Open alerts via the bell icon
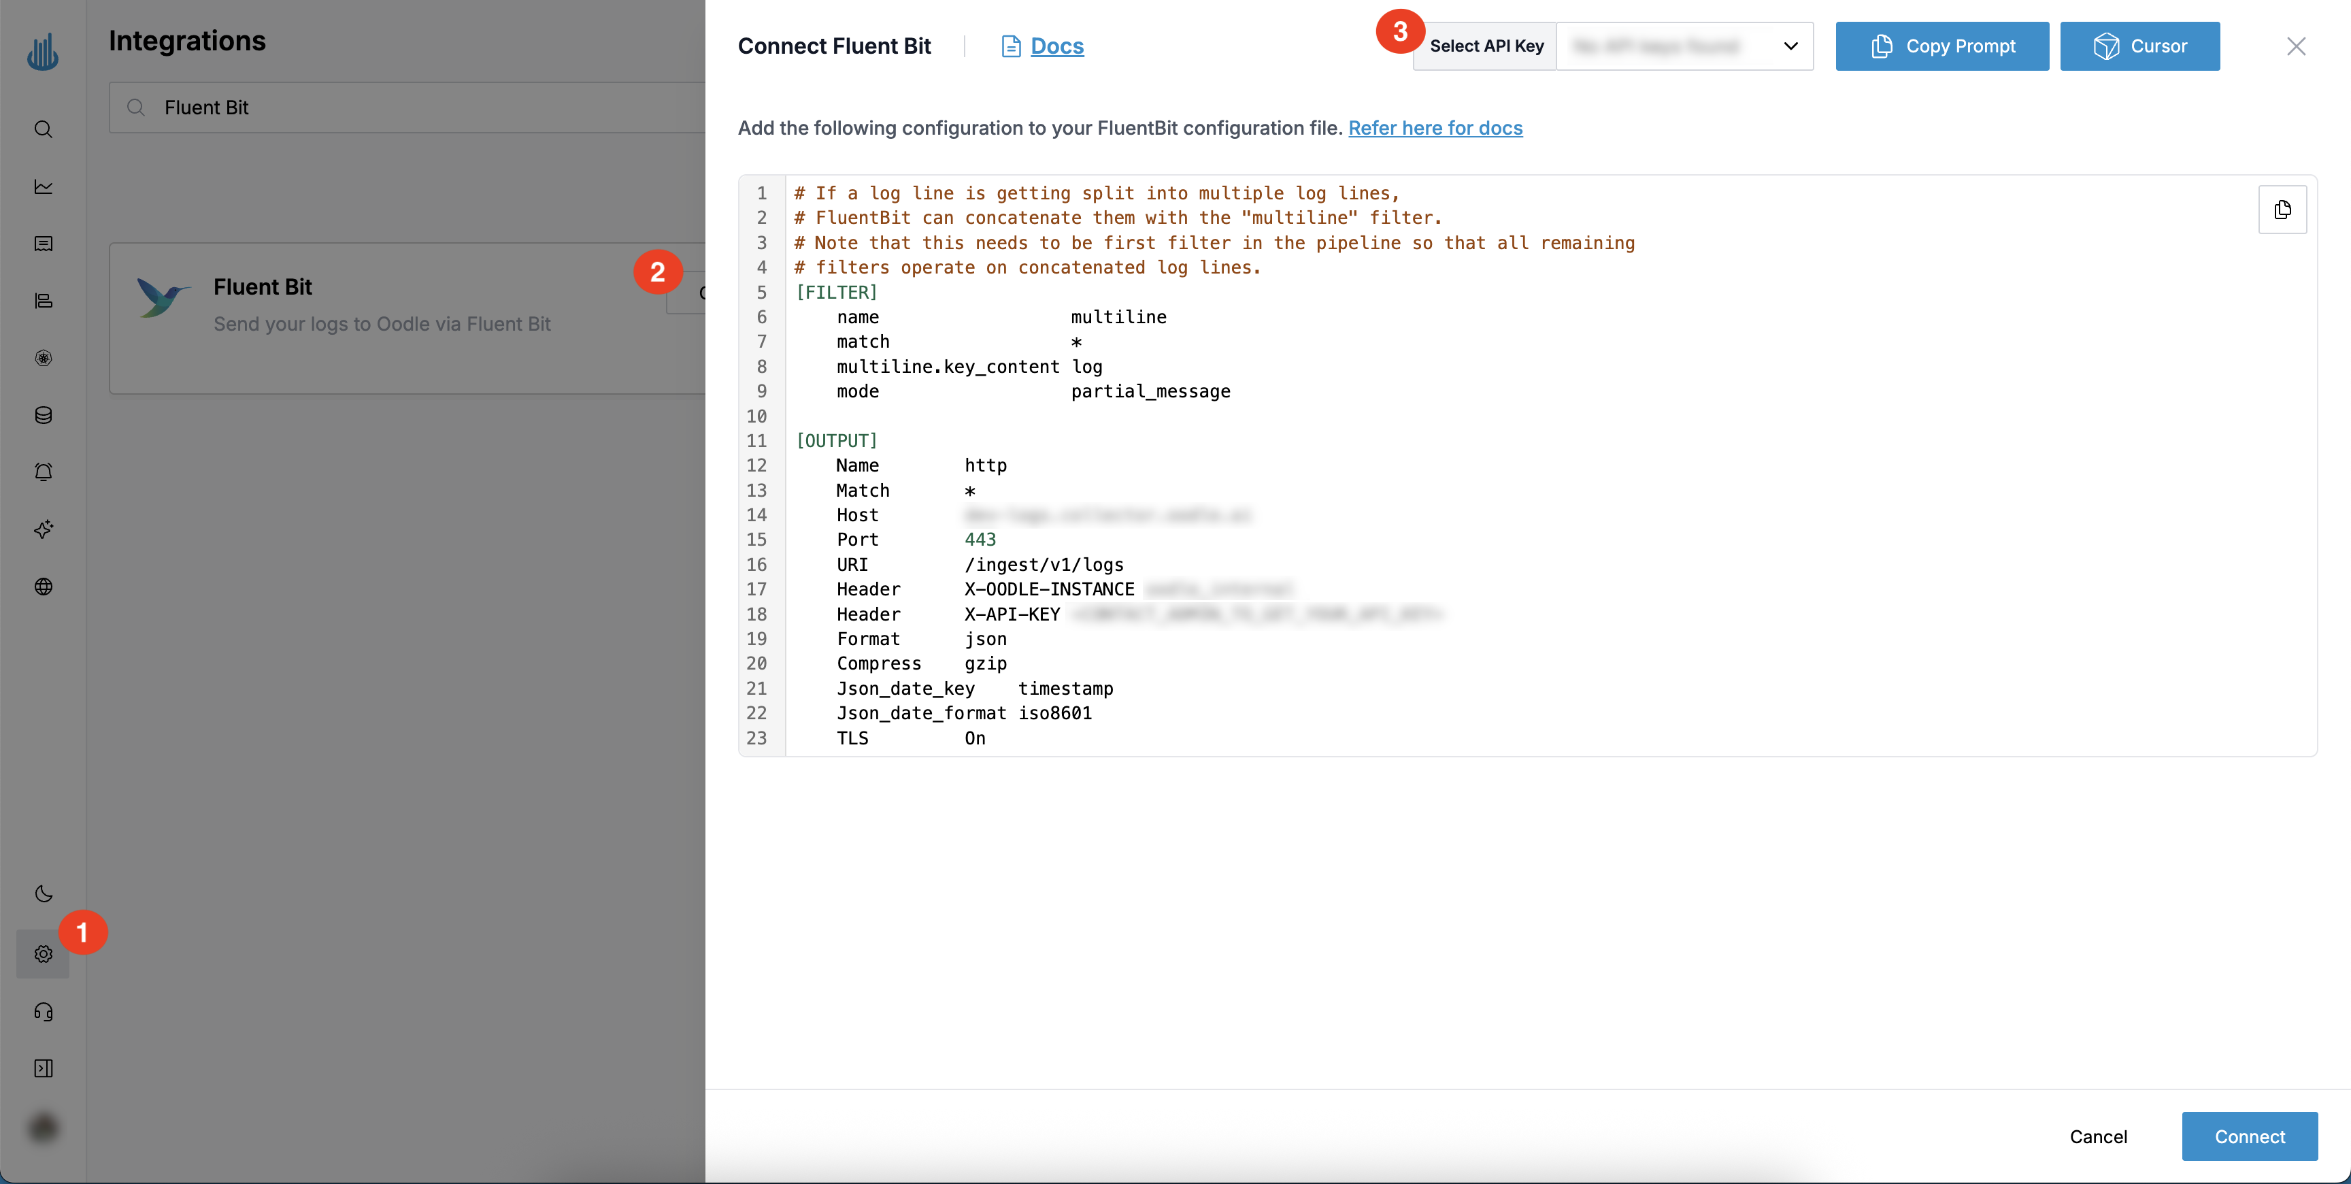 tap(43, 472)
